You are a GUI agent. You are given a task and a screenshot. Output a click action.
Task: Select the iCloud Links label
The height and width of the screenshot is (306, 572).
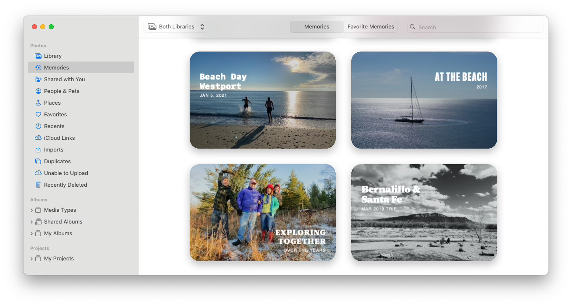tap(60, 138)
